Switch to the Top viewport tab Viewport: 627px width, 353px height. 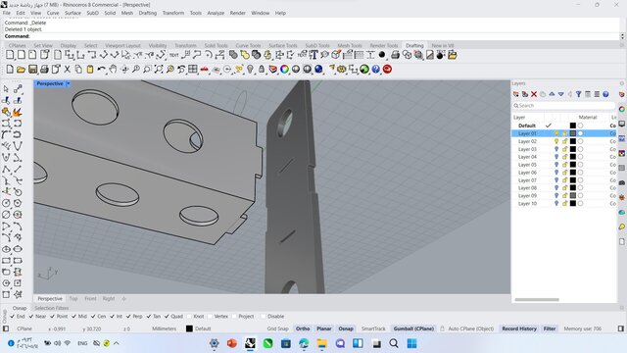coord(73,298)
